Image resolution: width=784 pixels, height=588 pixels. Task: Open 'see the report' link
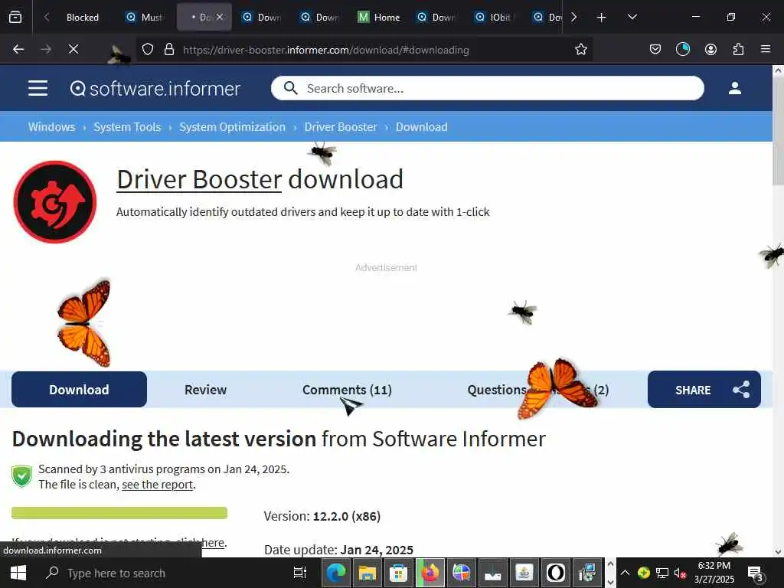(158, 485)
